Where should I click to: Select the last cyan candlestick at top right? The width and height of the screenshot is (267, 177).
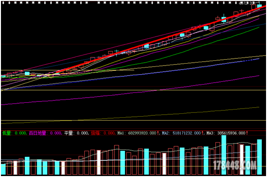(259, 6)
